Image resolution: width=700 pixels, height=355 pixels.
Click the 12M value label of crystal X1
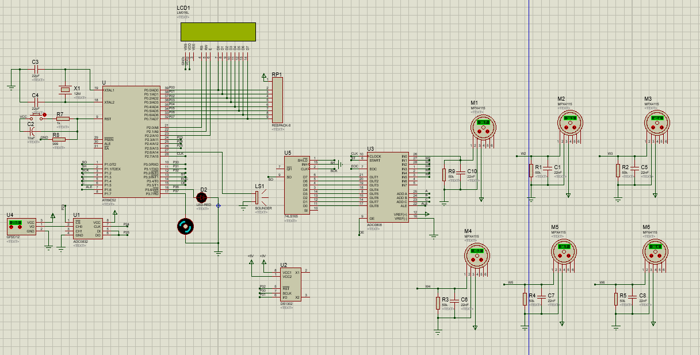tap(78, 93)
